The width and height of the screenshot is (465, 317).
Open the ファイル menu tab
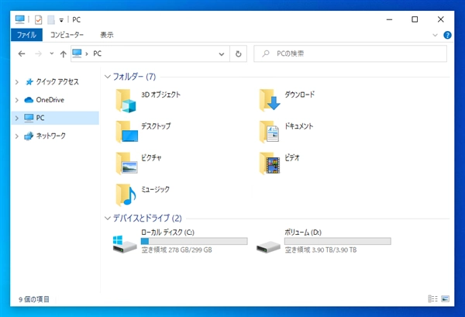click(x=26, y=35)
